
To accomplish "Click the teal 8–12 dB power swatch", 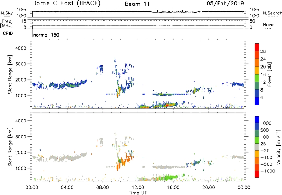I will pyautogui.click(x=257, y=86).
